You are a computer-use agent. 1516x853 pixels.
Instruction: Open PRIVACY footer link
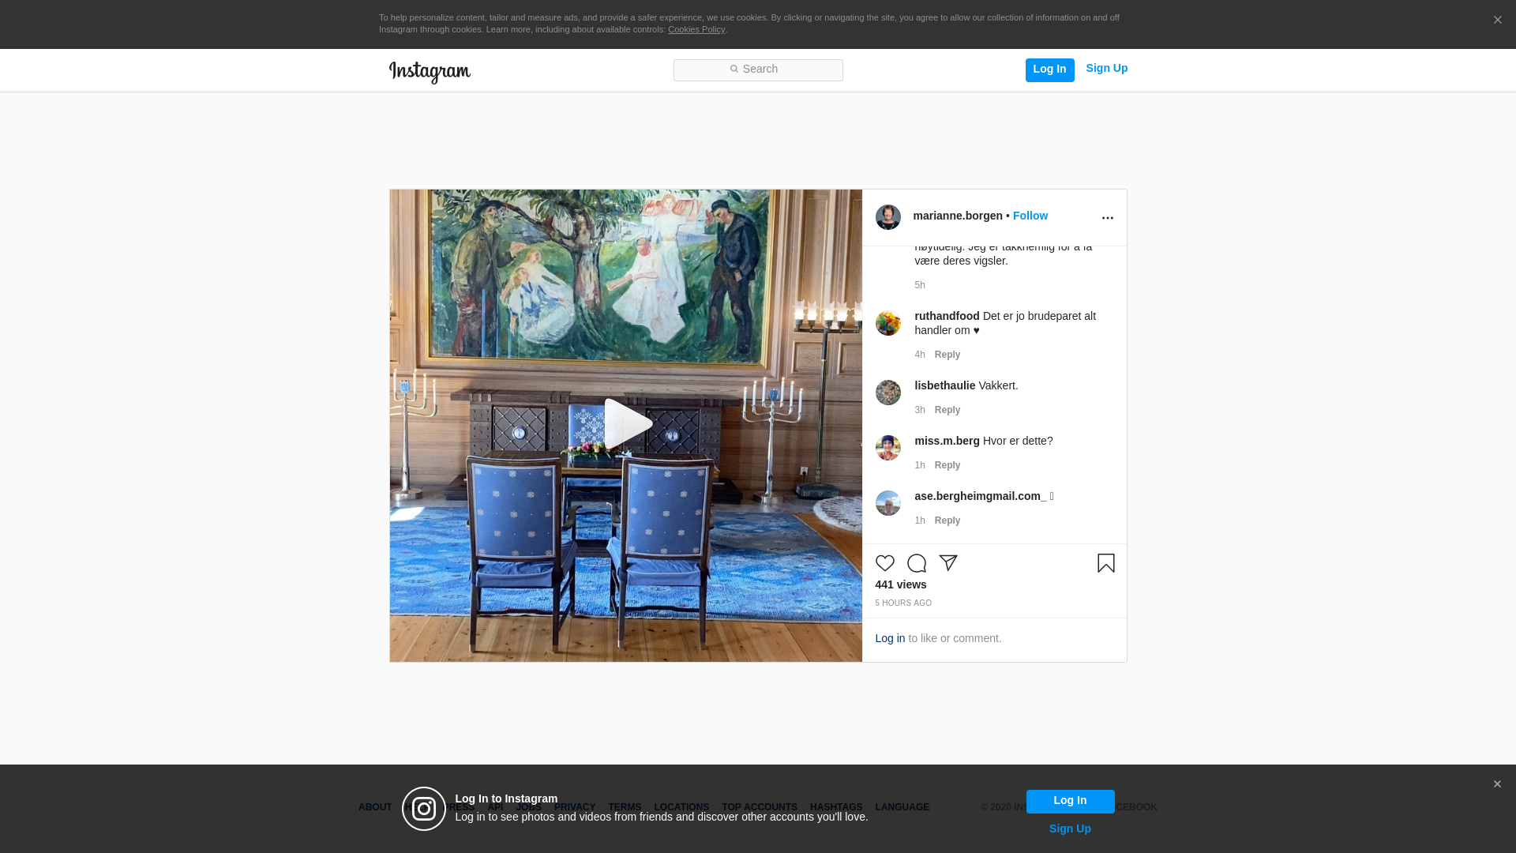click(575, 807)
